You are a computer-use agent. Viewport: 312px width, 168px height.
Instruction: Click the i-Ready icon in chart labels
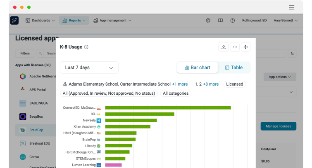tap(99, 146)
